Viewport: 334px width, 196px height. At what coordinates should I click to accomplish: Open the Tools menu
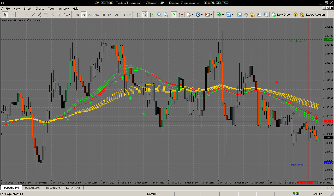51,9
